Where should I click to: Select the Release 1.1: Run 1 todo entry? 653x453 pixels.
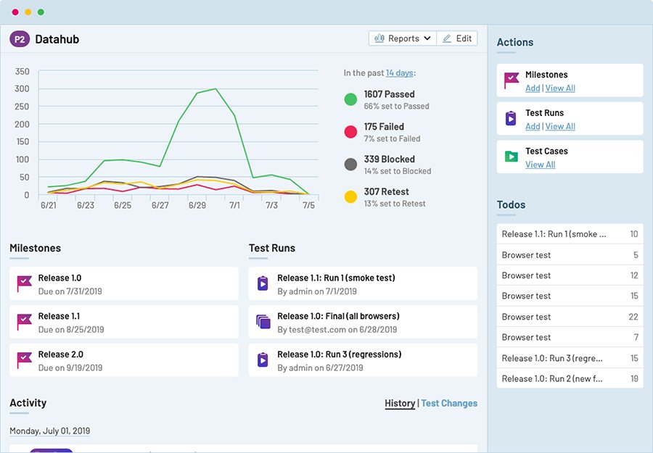(x=570, y=233)
